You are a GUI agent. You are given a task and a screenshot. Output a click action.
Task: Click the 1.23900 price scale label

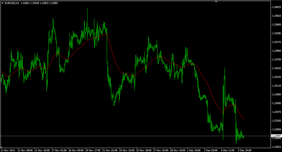click(277, 95)
